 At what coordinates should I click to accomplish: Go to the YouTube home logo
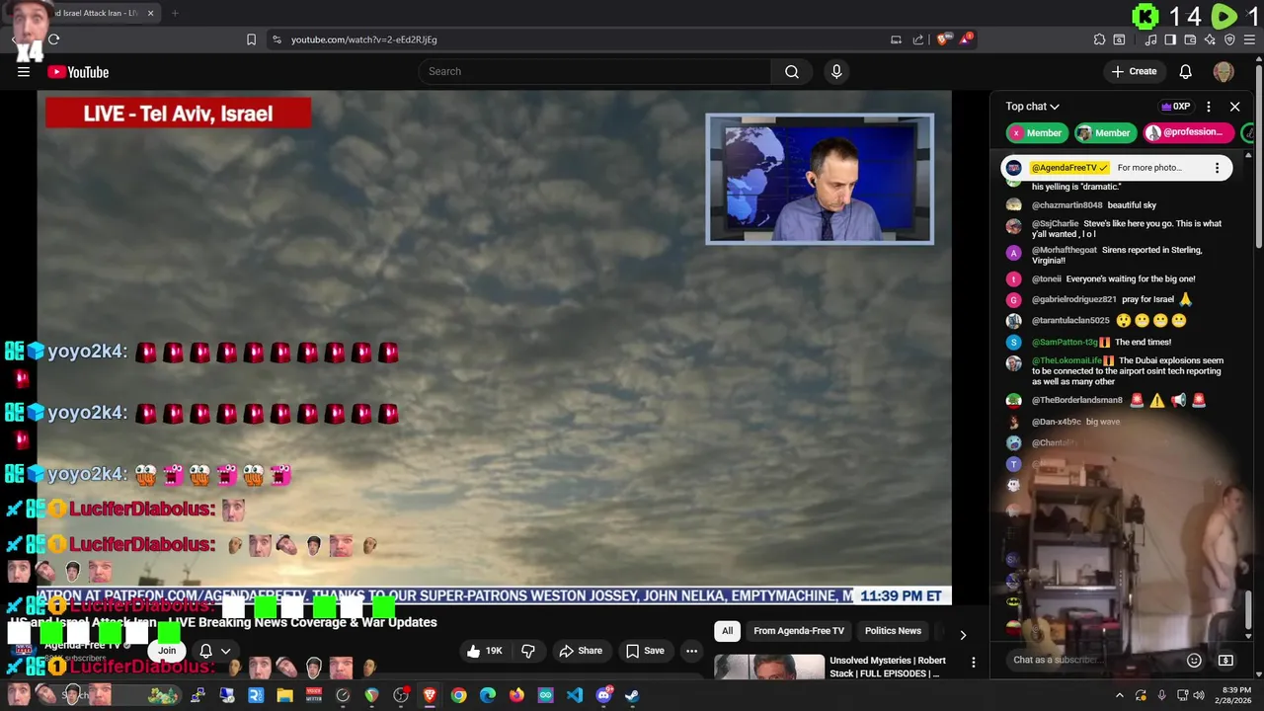coord(78,72)
